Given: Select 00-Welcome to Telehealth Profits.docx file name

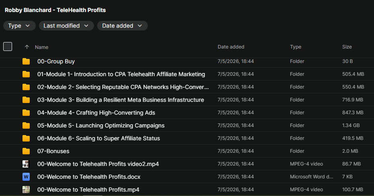Looking at the screenshot, I should [x=89, y=177].
